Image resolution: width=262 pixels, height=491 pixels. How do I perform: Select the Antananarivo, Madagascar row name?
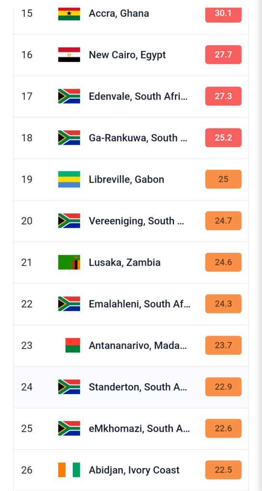[x=138, y=345]
